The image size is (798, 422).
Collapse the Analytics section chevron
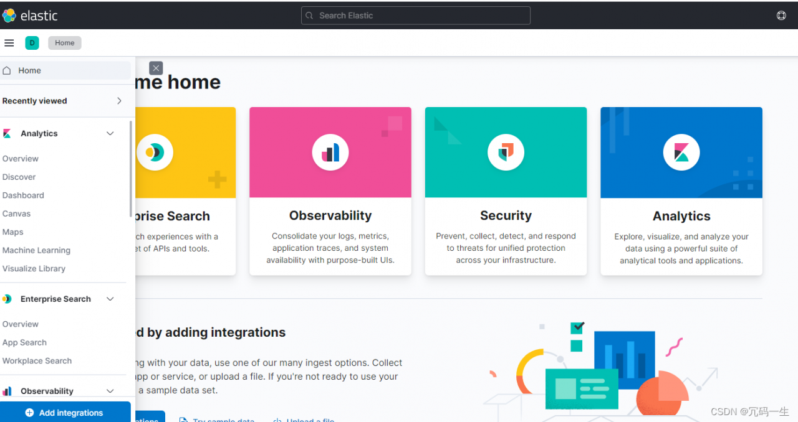click(x=110, y=133)
